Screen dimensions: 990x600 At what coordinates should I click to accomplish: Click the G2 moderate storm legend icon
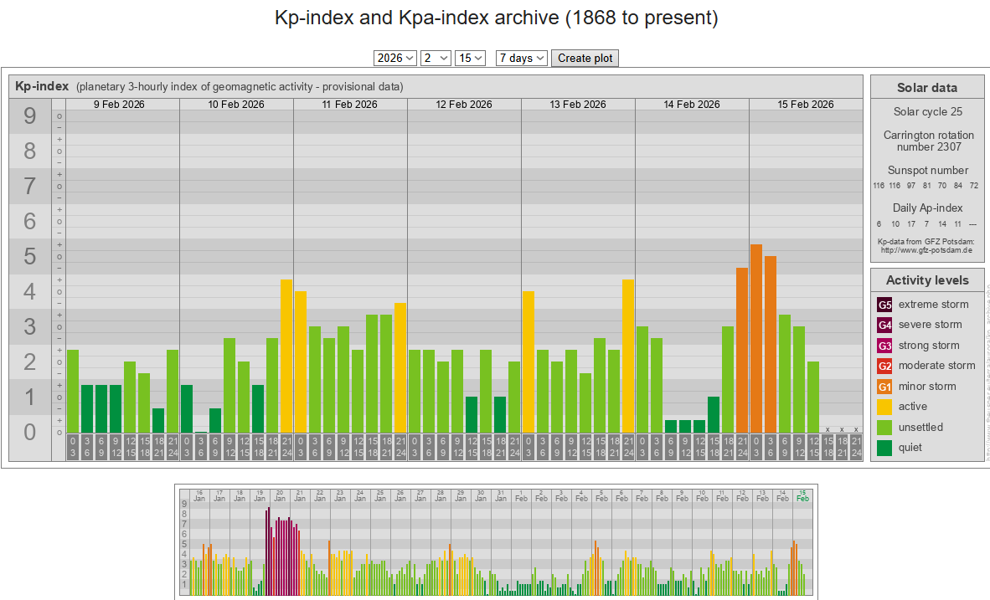[x=884, y=366]
